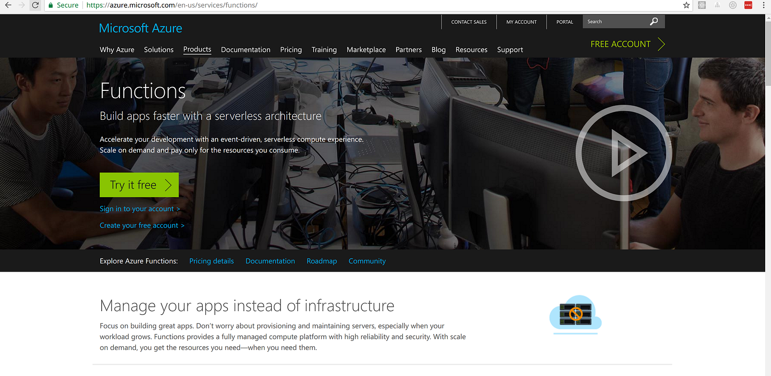Open the Resources menu
Screen dimensions: 771x376
pyautogui.click(x=471, y=50)
